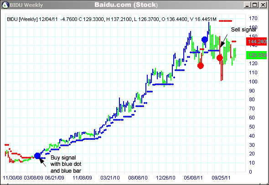Click the 0 price axis label
This screenshot has height=185, width=269.
point(250,172)
